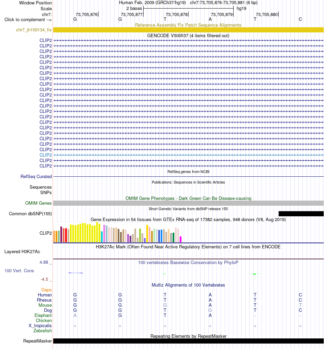324x349 pixels.
Task: Open the RefSeq Curated track label
Action: tap(36, 176)
